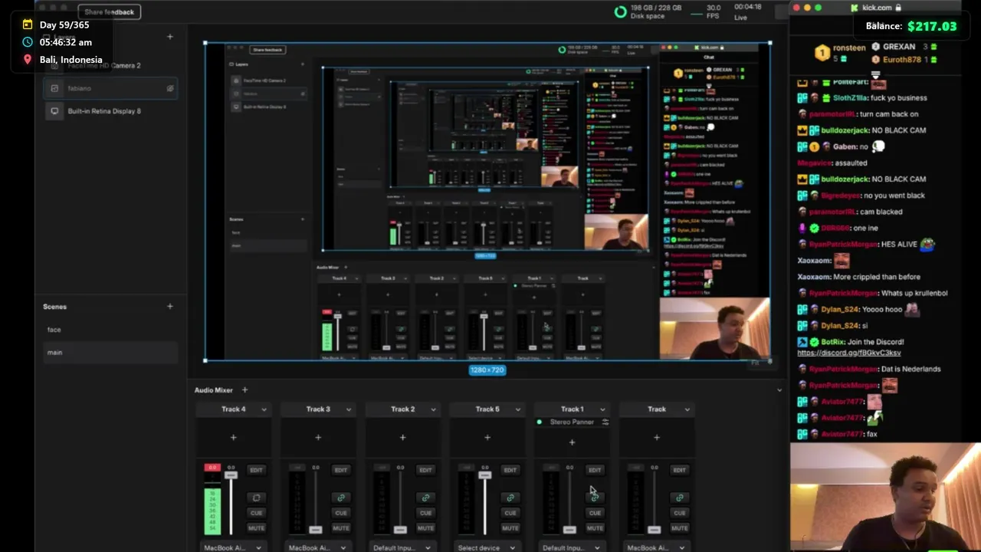Add effect to Track 3
Image resolution: width=981 pixels, height=552 pixels.
(318, 438)
